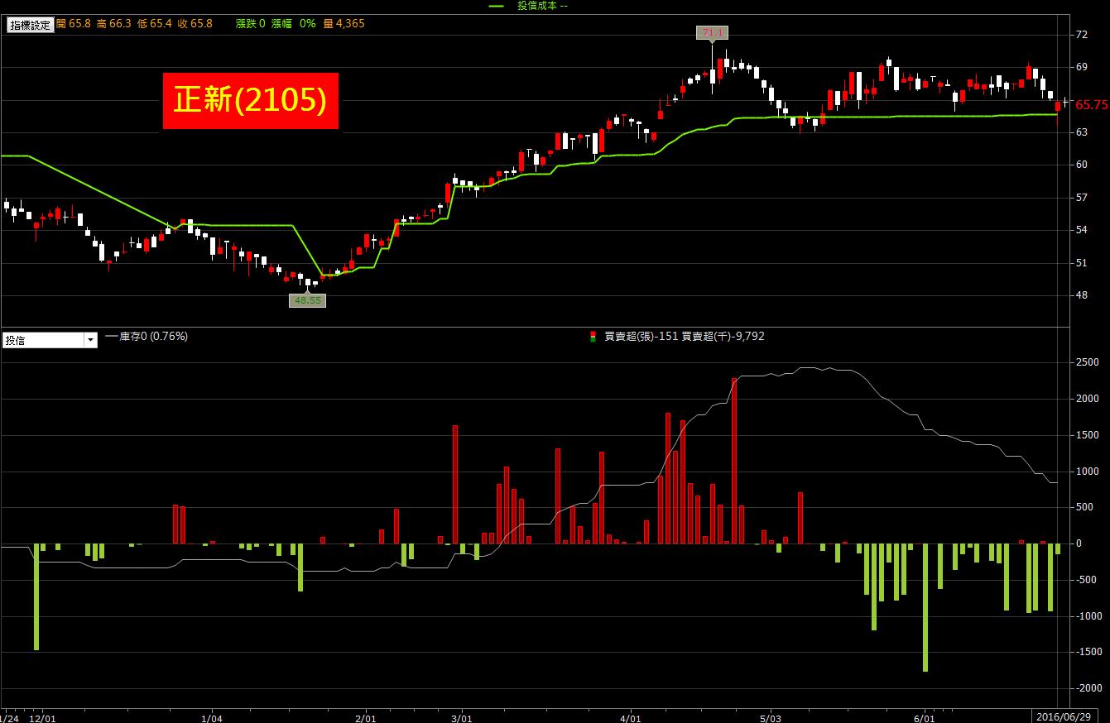Select the deepest green net-sell bar
The image size is (1110, 723).
(925, 607)
